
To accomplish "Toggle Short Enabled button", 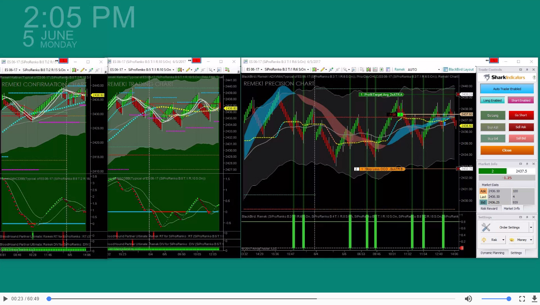I will point(521,100).
